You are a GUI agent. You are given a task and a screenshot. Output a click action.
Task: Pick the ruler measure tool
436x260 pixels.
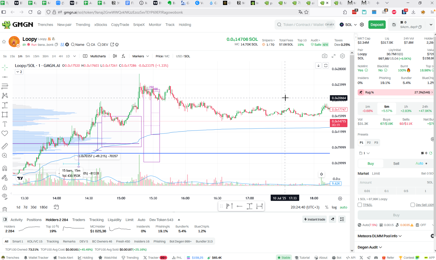coord(5,146)
